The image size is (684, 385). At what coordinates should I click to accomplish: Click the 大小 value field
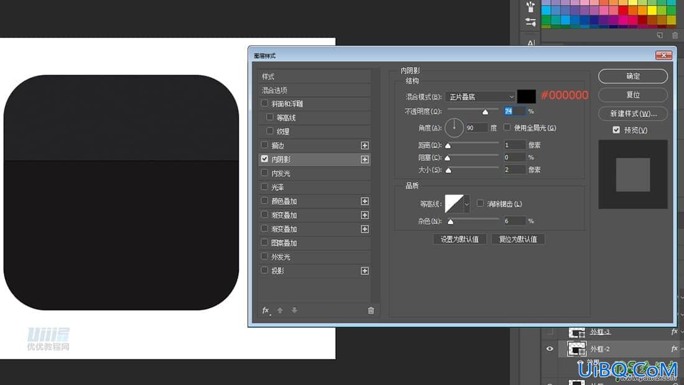pos(514,169)
